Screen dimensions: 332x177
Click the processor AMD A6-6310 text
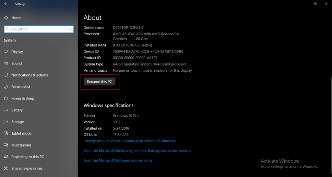146,36
